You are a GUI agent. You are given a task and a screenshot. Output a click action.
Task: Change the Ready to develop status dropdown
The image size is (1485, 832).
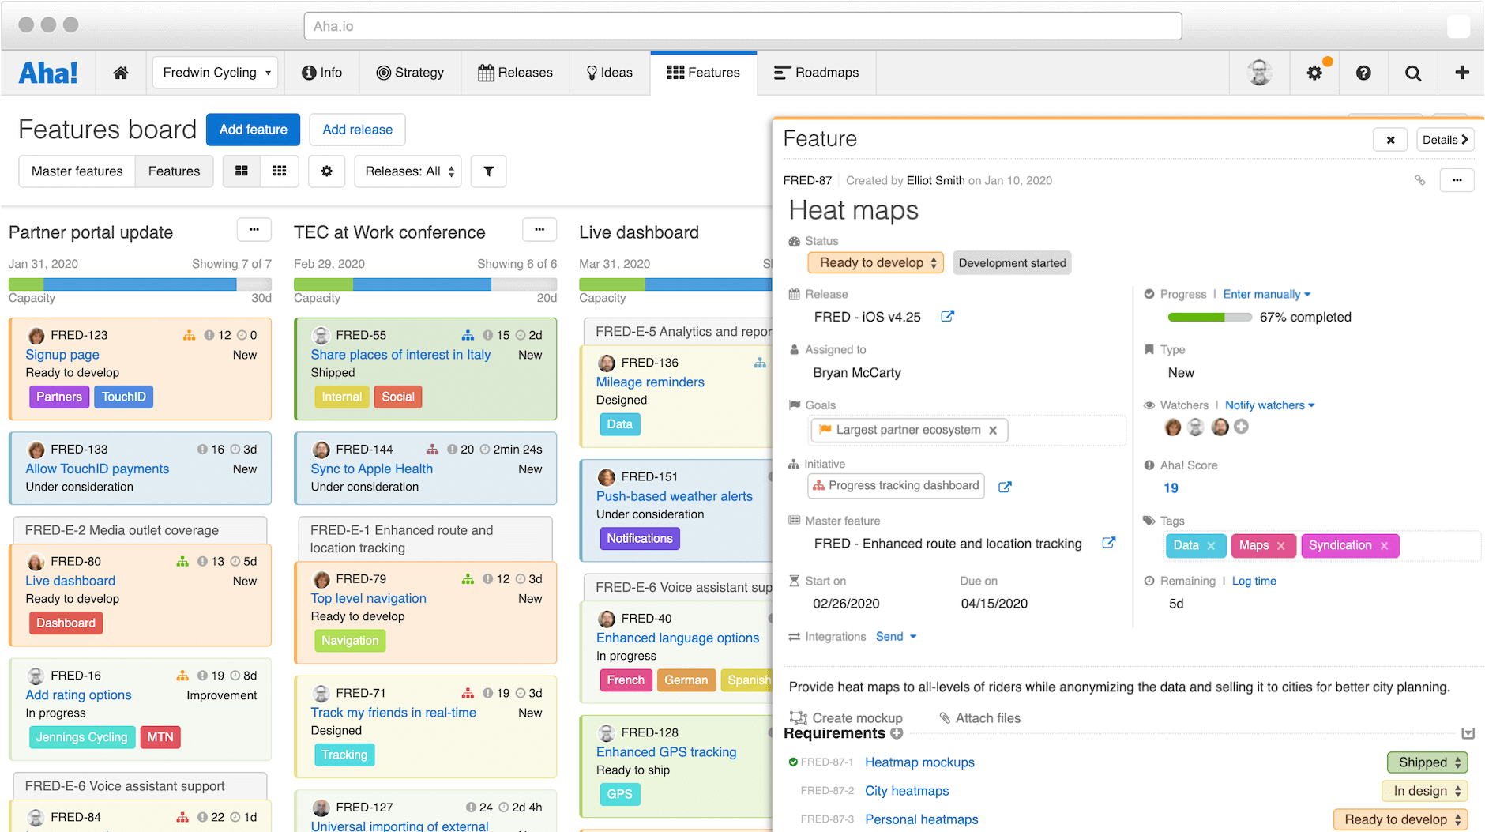click(876, 263)
